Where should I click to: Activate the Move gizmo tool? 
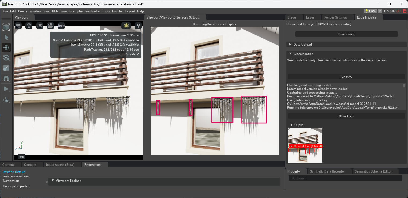tap(6, 47)
